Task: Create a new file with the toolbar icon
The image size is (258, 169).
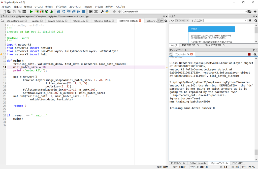Action: coord(4,12)
